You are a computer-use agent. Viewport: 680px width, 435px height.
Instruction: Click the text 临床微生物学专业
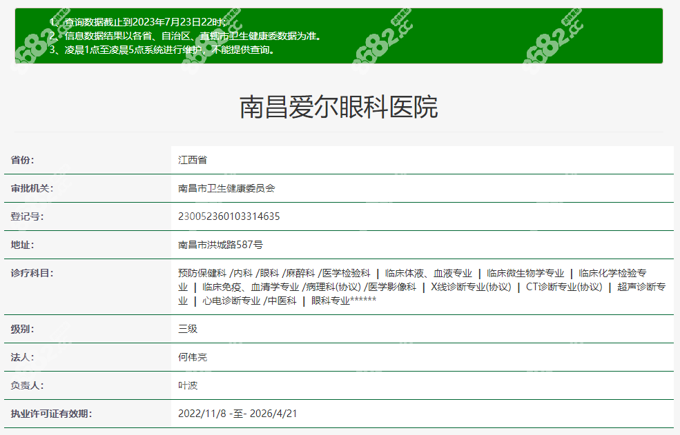pyautogui.click(x=525, y=273)
